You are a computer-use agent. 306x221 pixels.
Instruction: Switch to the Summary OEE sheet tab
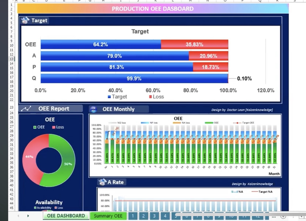pos(108,216)
